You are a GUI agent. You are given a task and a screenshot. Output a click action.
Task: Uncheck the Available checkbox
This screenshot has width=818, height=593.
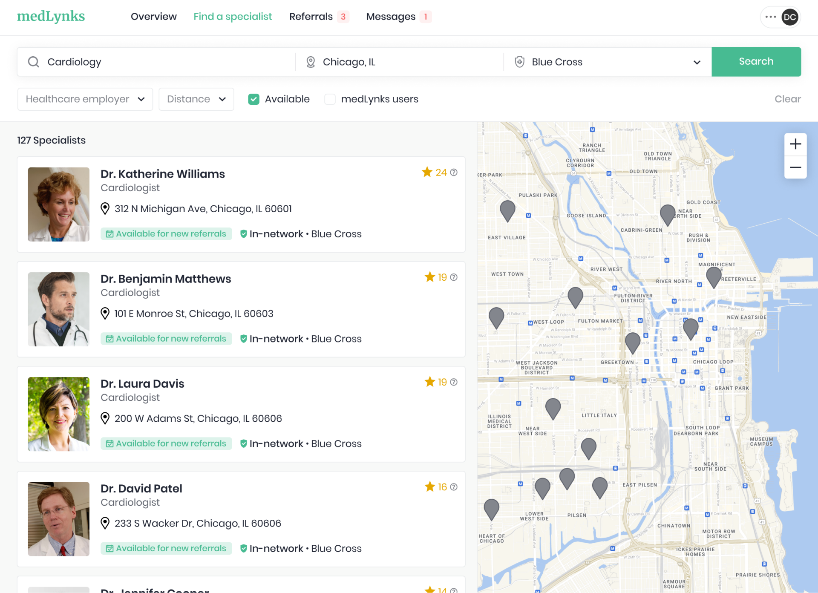click(x=254, y=99)
